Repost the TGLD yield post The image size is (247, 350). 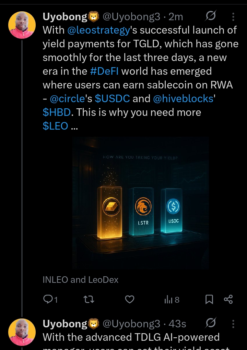[x=89, y=300]
